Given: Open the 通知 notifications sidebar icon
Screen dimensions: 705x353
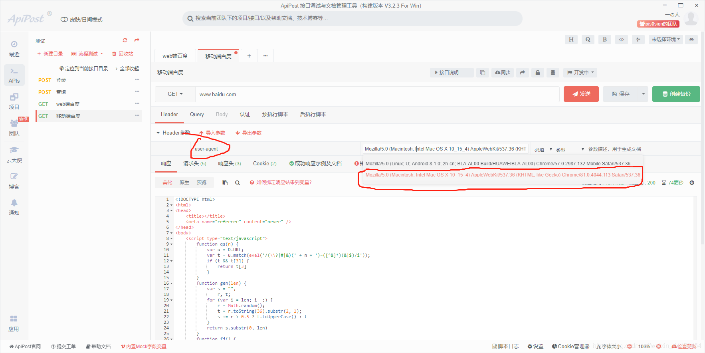Looking at the screenshot, I should click(14, 207).
